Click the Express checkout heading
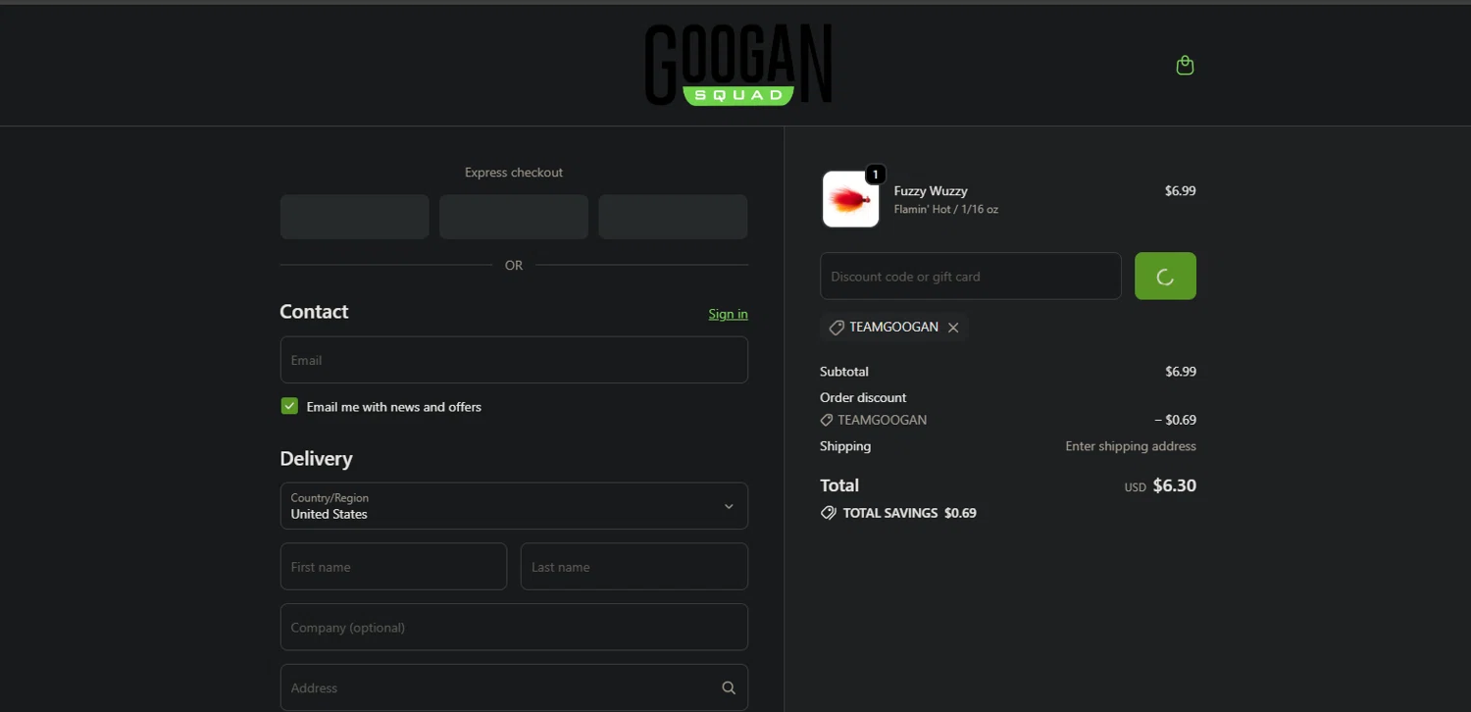 pos(514,173)
